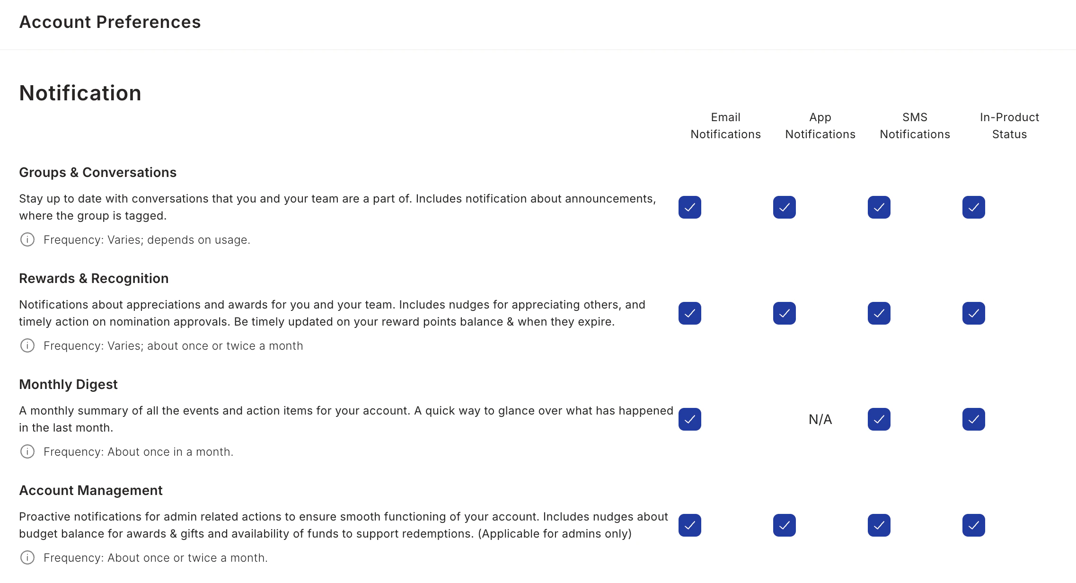This screenshot has width=1076, height=583.
Task: Uncheck In-Product Status for Account Management
Action: pyautogui.click(x=974, y=525)
